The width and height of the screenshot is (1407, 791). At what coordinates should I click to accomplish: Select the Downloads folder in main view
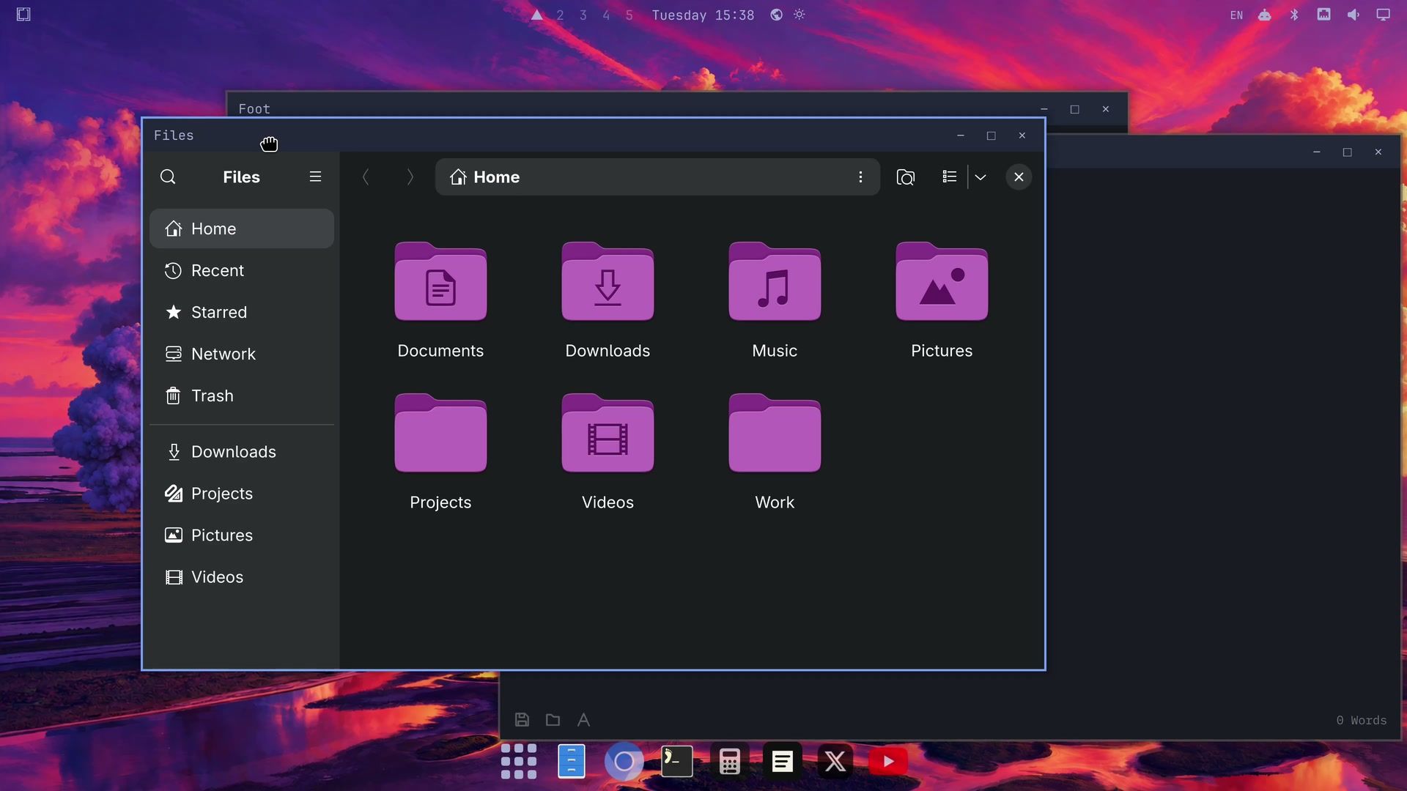coord(608,282)
